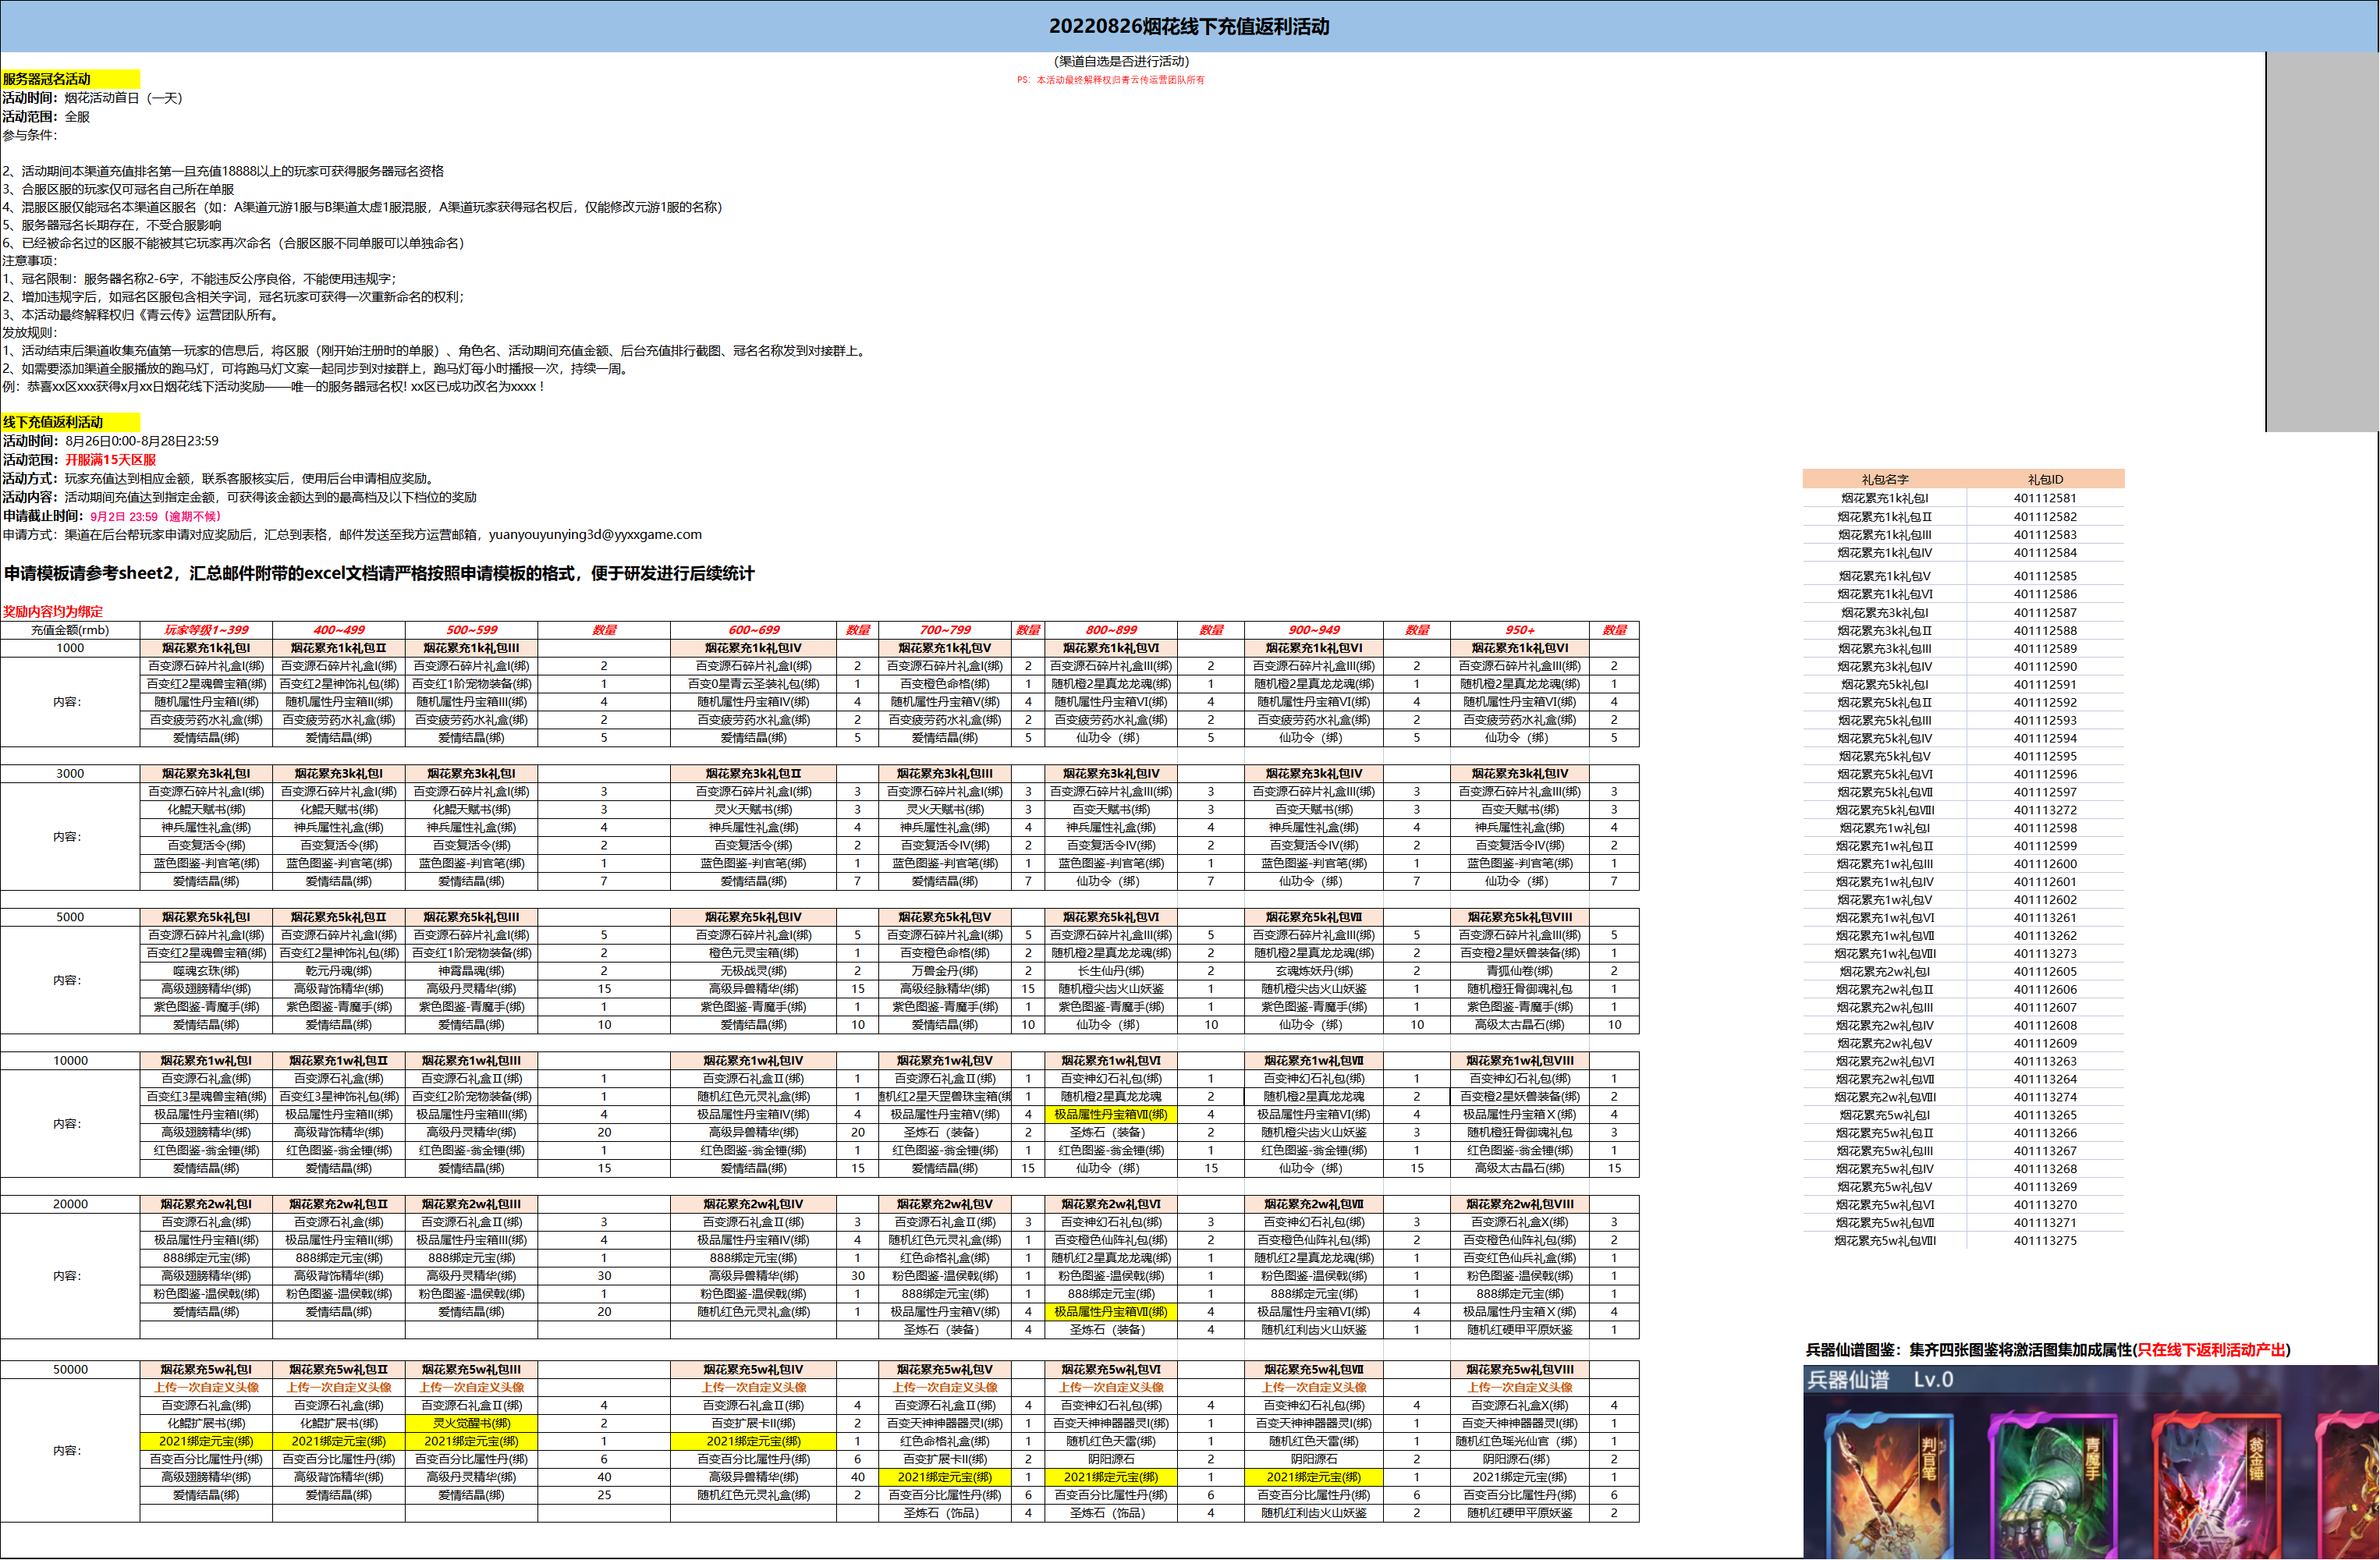The height and width of the screenshot is (1560, 2380).
Task: Select the cell 长生仙丹(绑)
Action: (x=1111, y=971)
